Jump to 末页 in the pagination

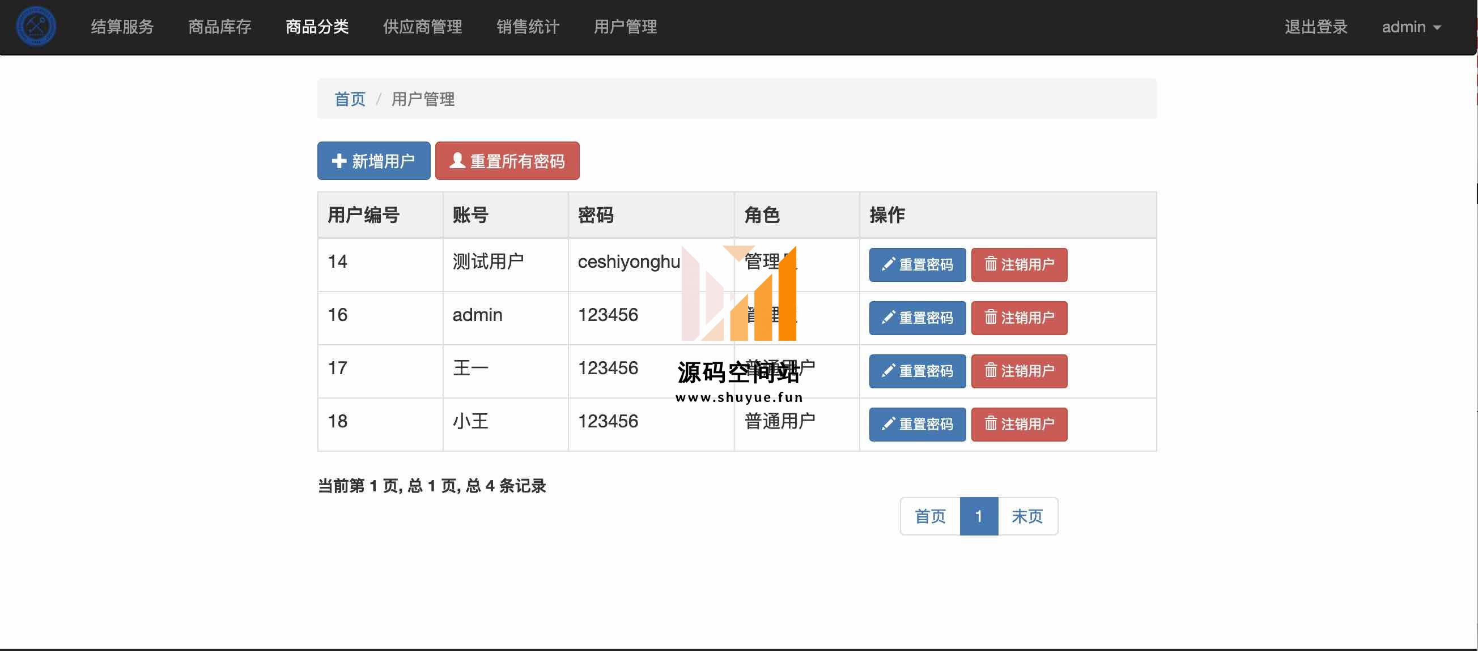(1027, 516)
